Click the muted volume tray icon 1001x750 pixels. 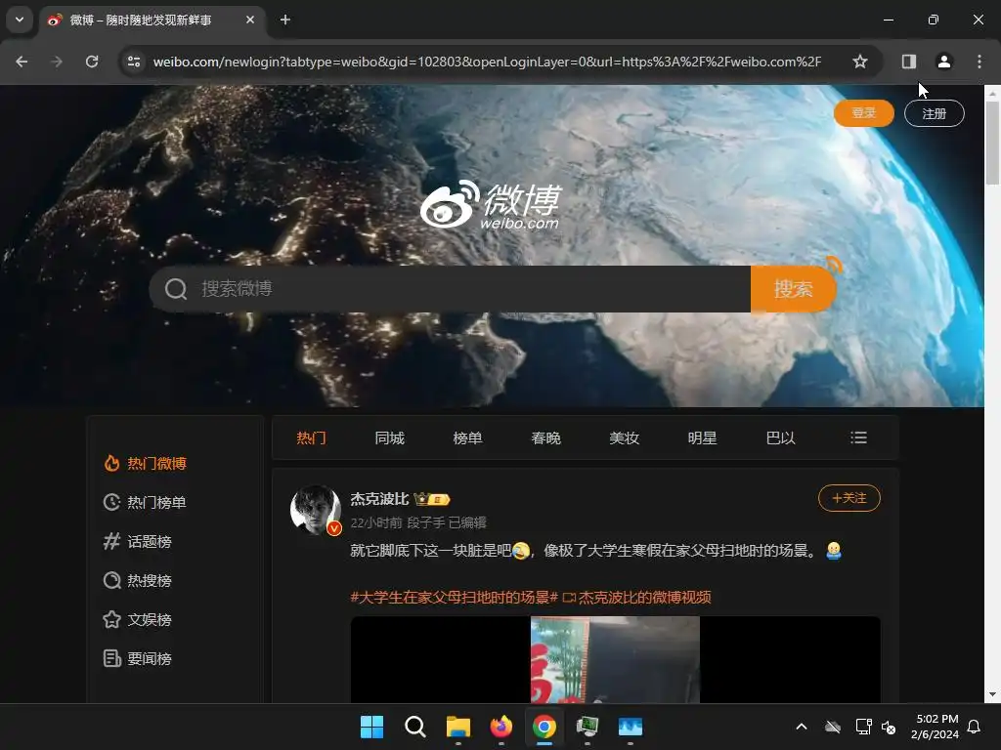889,727
